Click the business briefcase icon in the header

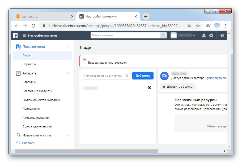[x=173, y=36]
